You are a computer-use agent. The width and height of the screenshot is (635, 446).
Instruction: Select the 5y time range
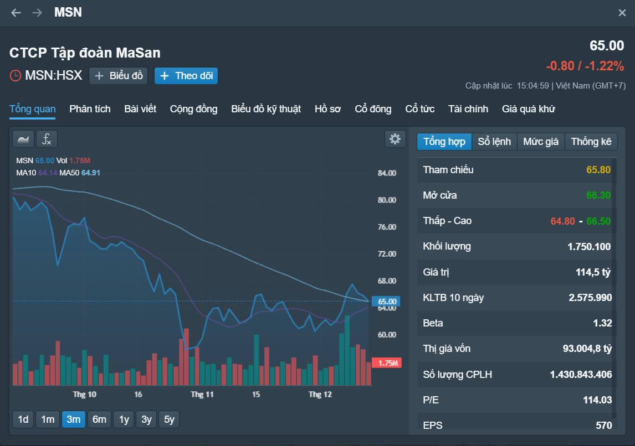[169, 419]
